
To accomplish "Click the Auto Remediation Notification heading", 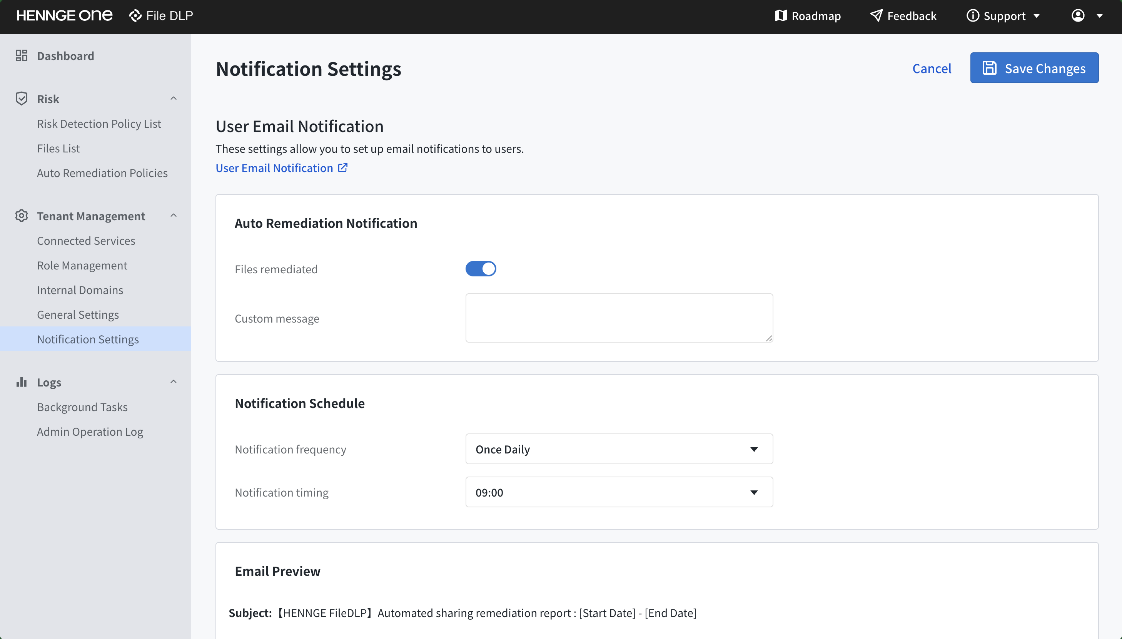I will click(326, 223).
